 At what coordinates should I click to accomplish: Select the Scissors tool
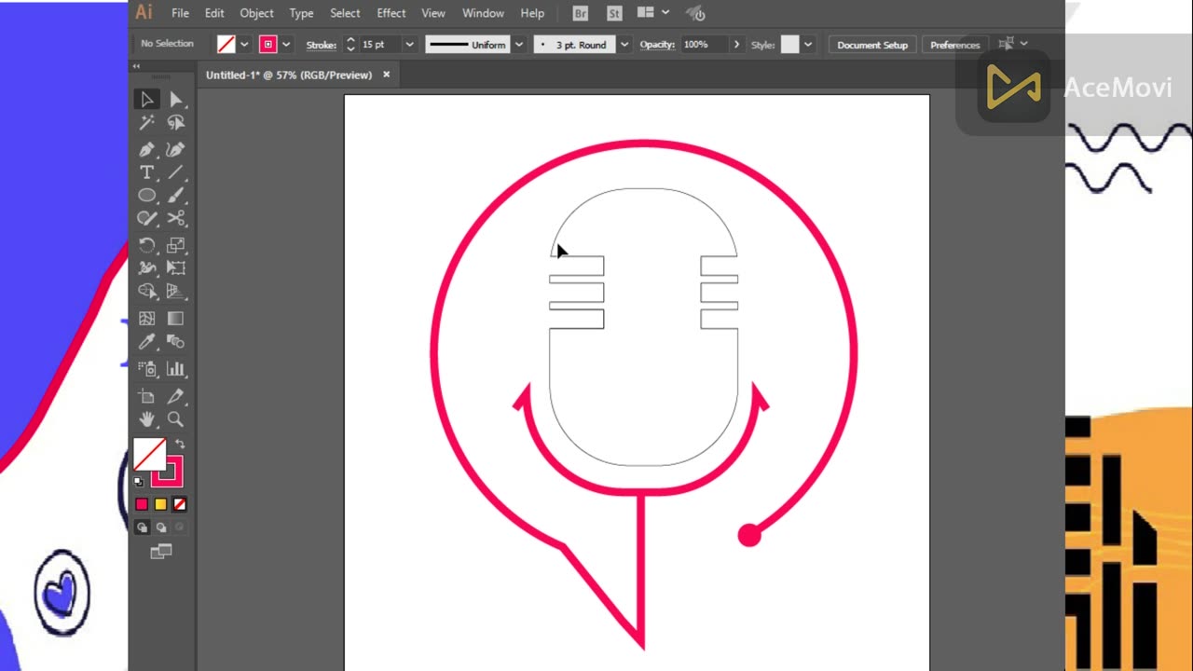[x=175, y=218]
